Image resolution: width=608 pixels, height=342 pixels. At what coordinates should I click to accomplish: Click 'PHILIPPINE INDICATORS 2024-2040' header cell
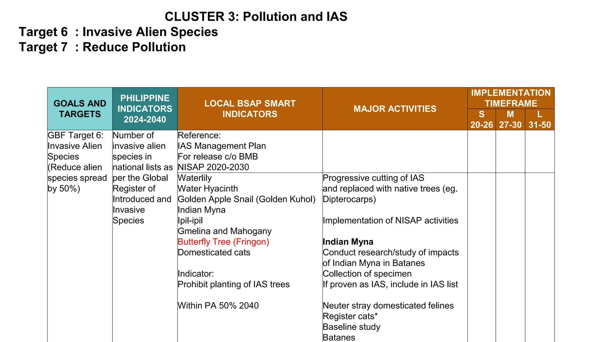click(145, 109)
